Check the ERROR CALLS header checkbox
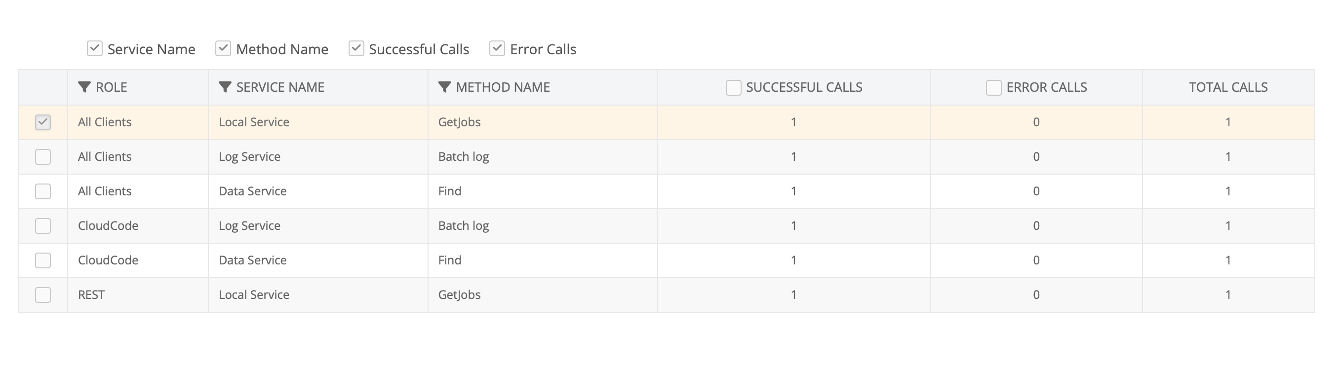 [993, 88]
